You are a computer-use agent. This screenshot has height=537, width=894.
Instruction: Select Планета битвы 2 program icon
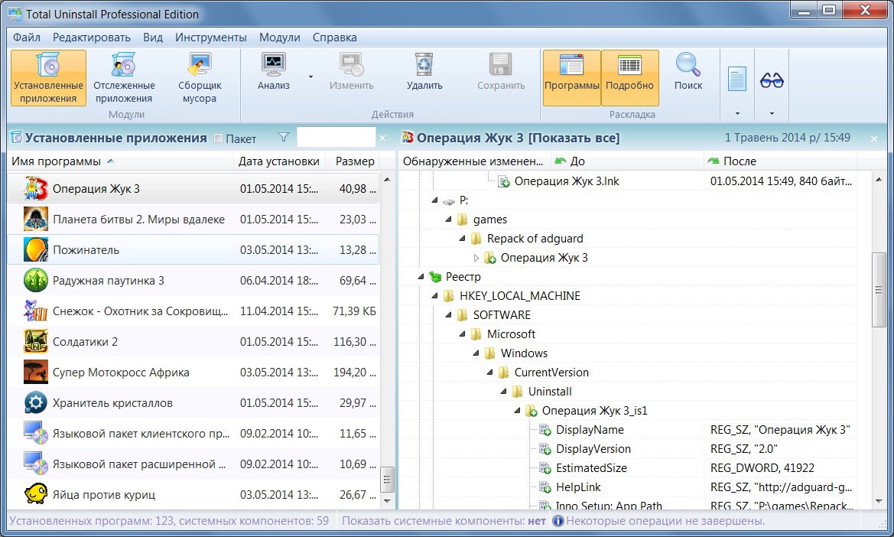click(x=35, y=220)
